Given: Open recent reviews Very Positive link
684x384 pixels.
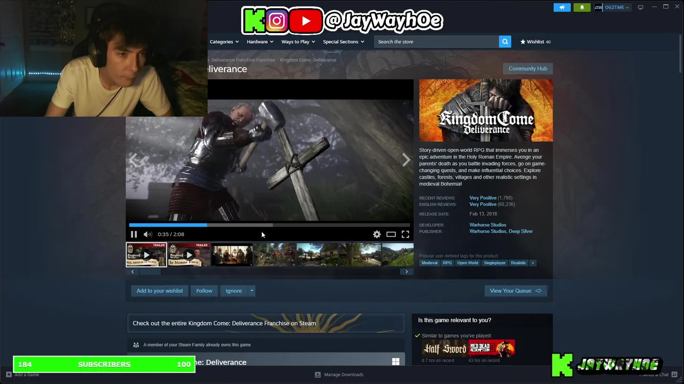Looking at the screenshot, I should tap(483, 198).
